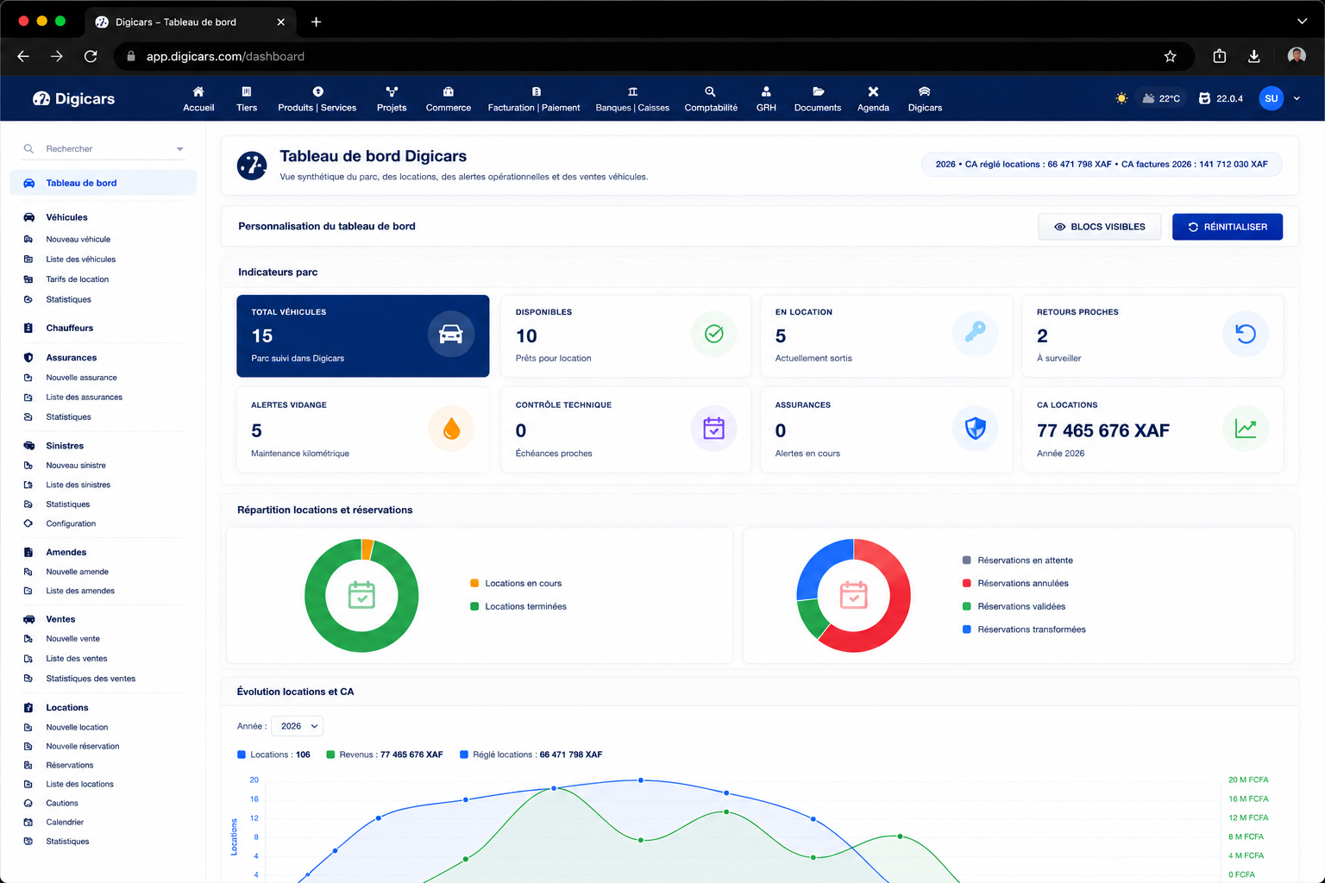Toggle the Réservations annulées legend item
Image resolution: width=1325 pixels, height=883 pixels.
pyautogui.click(x=1015, y=584)
